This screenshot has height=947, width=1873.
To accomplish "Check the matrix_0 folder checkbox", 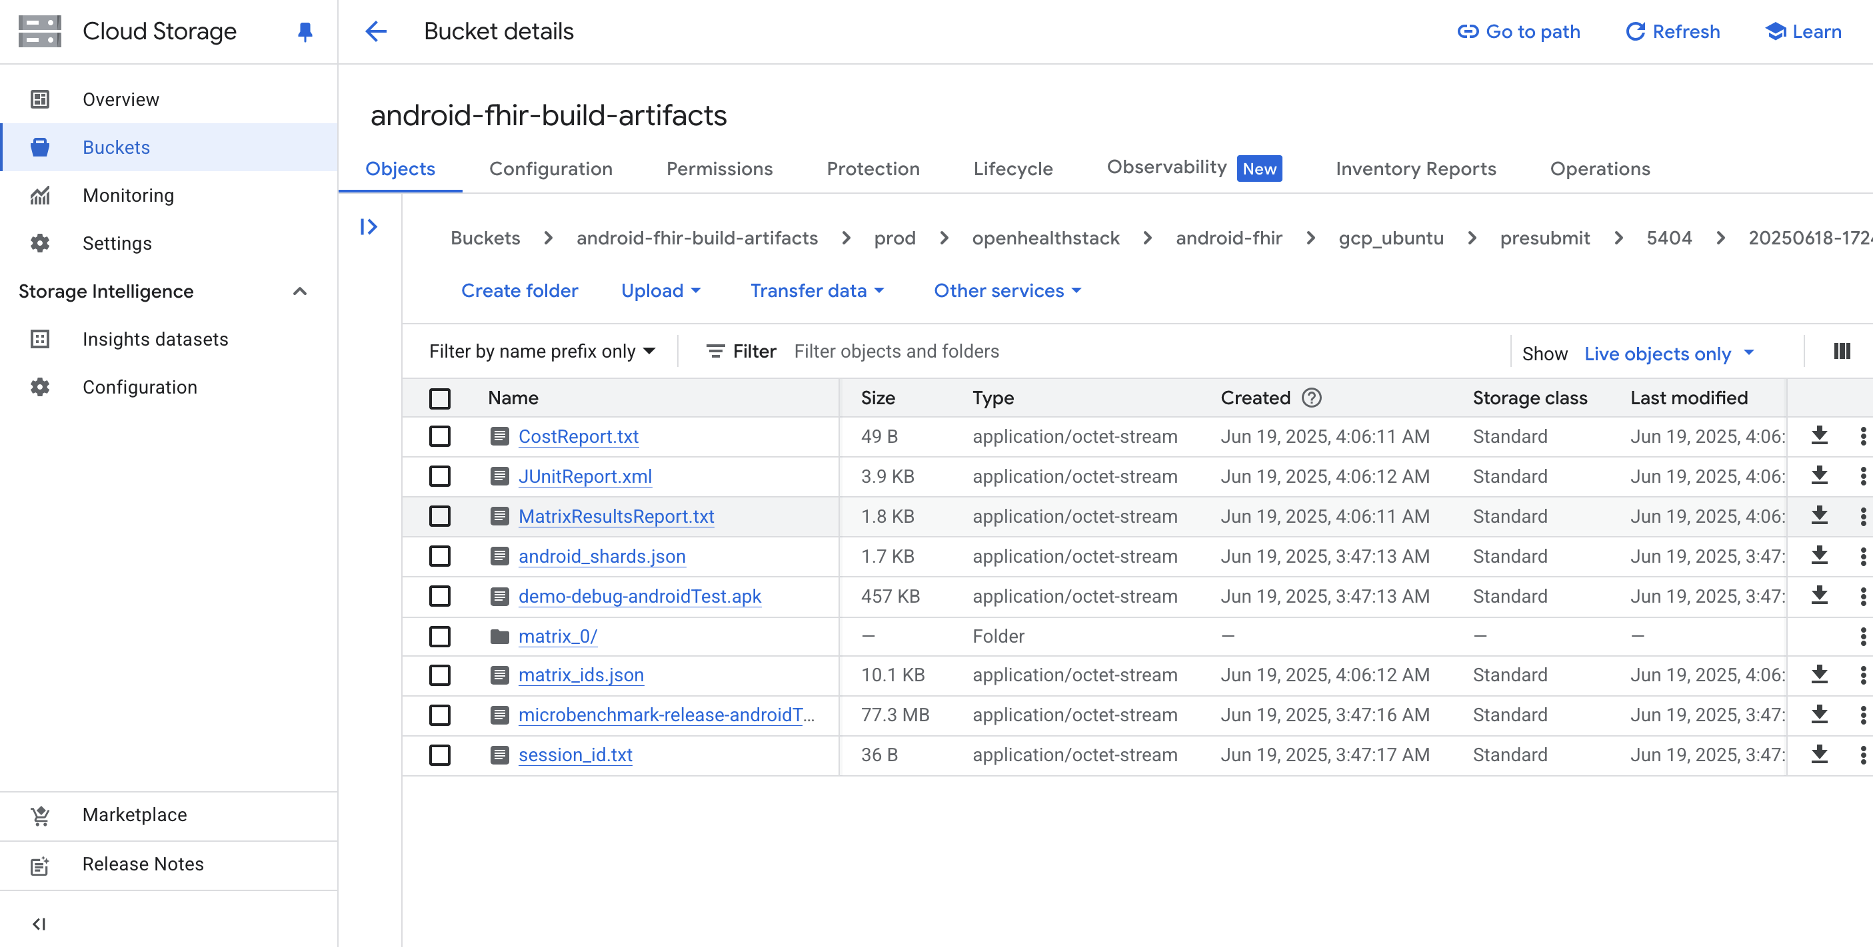I will [440, 637].
